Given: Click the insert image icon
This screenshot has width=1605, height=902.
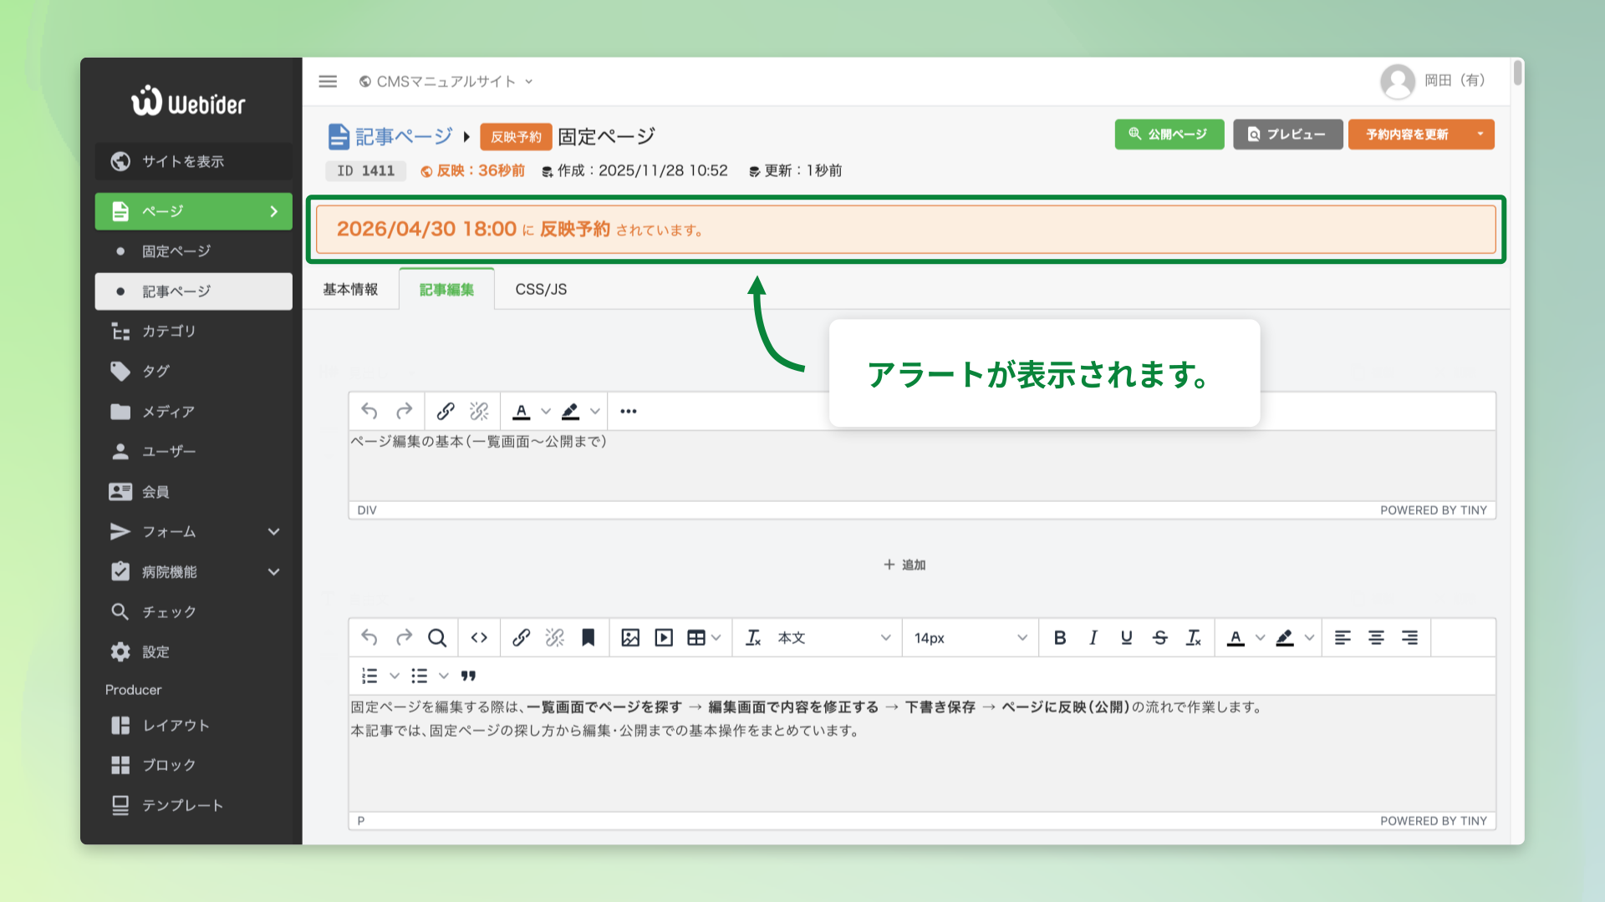Looking at the screenshot, I should click(x=630, y=638).
